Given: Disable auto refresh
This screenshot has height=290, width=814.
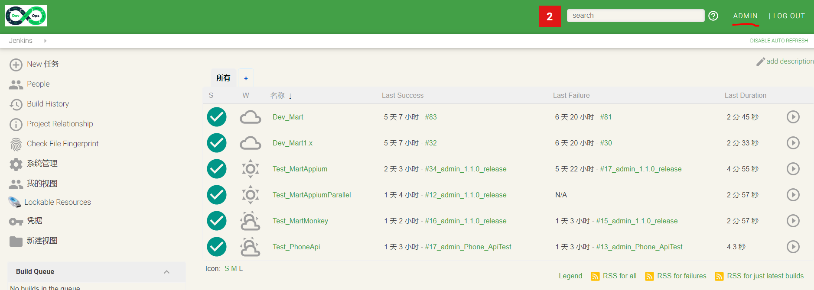Looking at the screenshot, I should (778, 41).
